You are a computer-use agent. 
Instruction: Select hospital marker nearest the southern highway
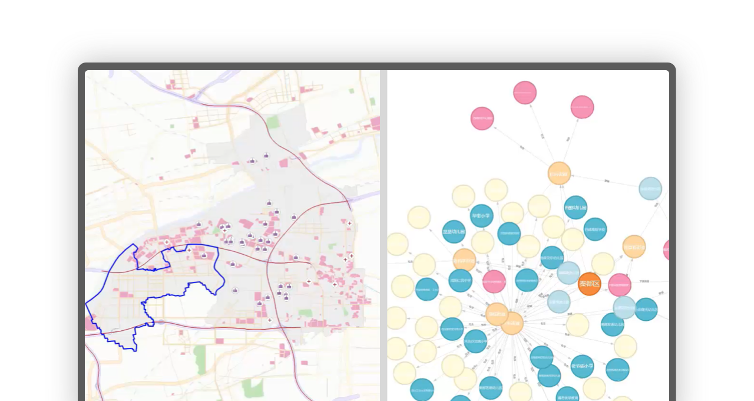(270, 320)
